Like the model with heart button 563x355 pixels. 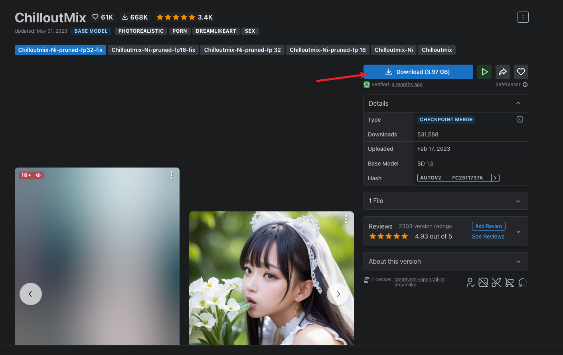tap(521, 72)
